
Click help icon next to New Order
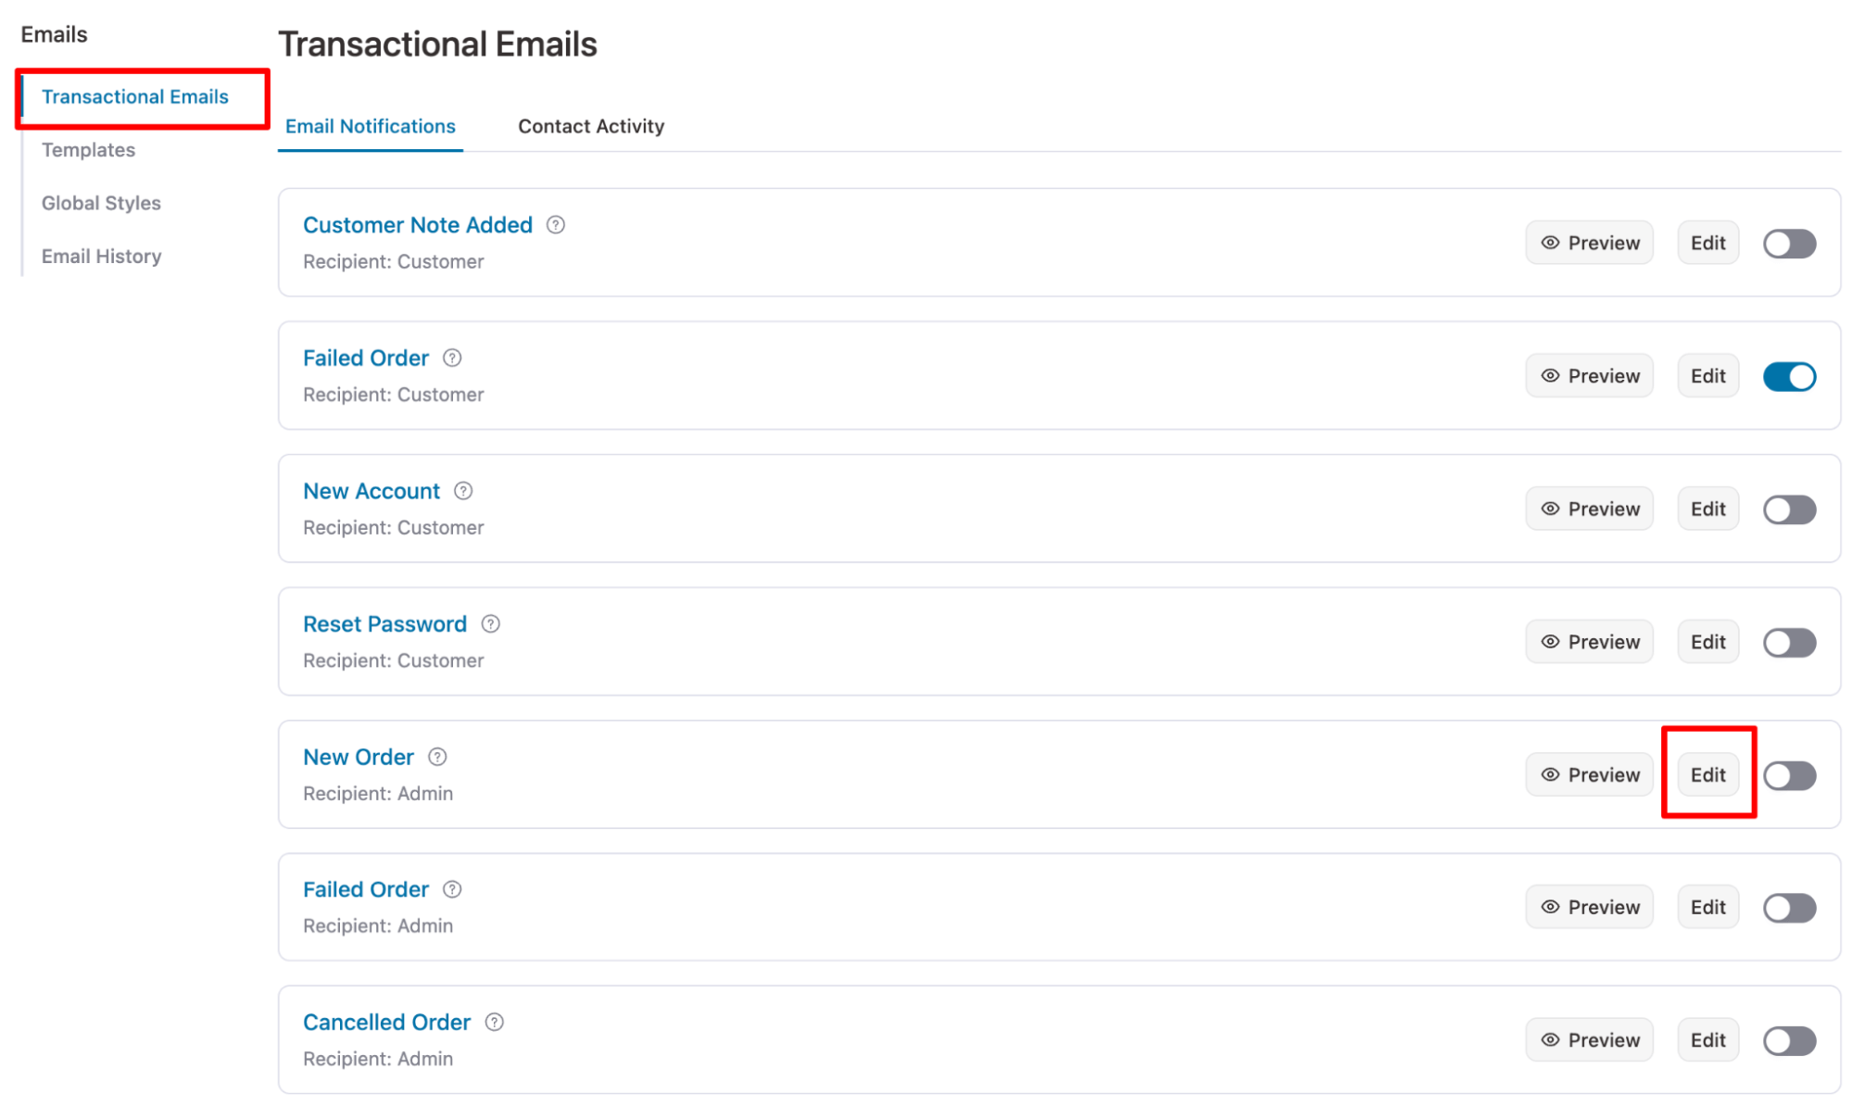pos(437,757)
